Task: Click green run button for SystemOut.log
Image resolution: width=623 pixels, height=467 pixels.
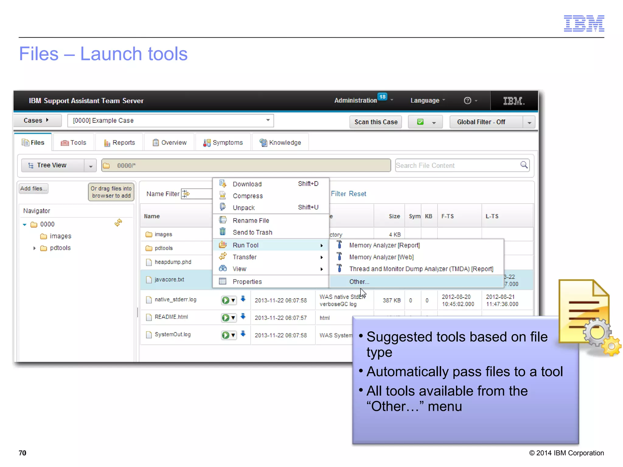Action: pyautogui.click(x=226, y=335)
